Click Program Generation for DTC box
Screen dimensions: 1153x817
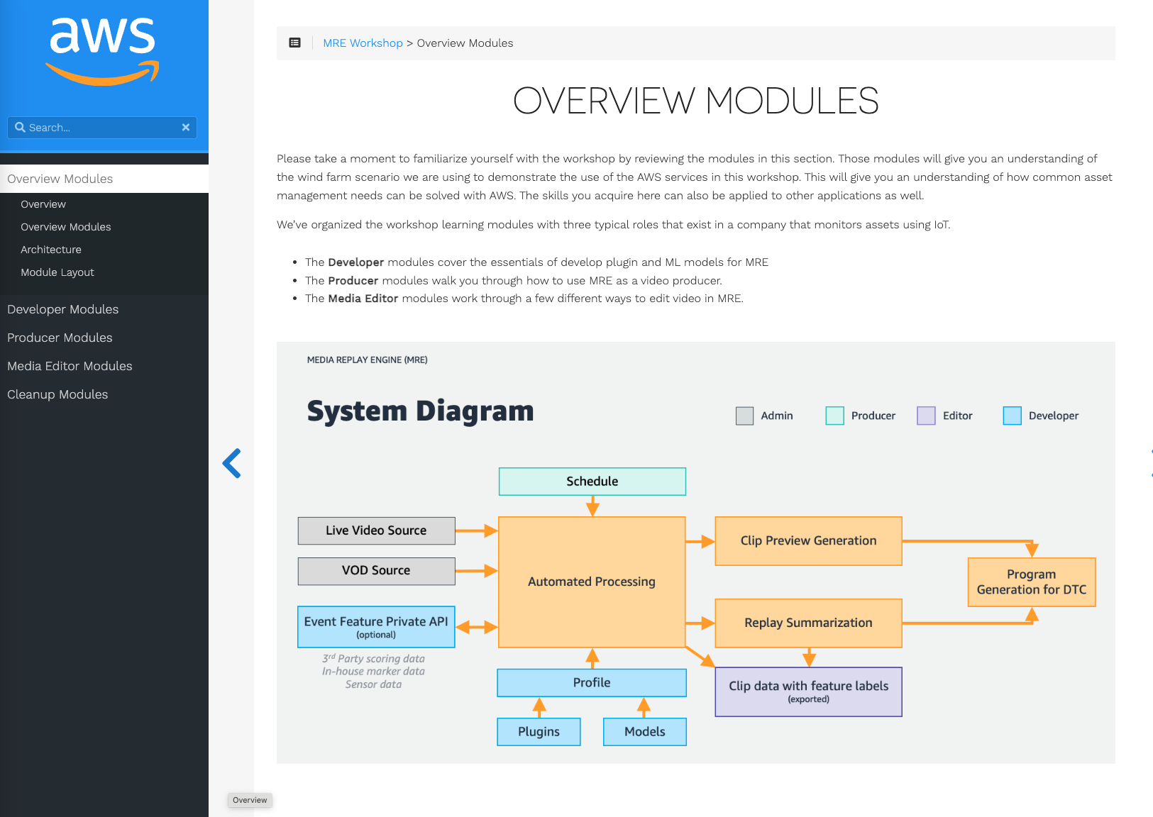(1032, 582)
